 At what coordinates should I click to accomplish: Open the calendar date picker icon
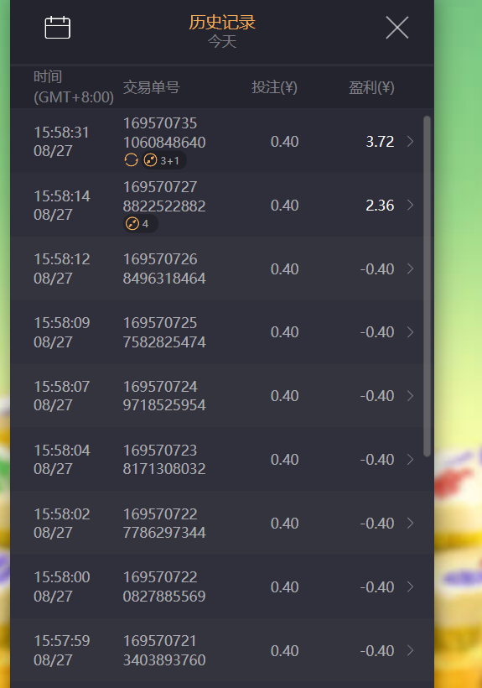tap(57, 28)
